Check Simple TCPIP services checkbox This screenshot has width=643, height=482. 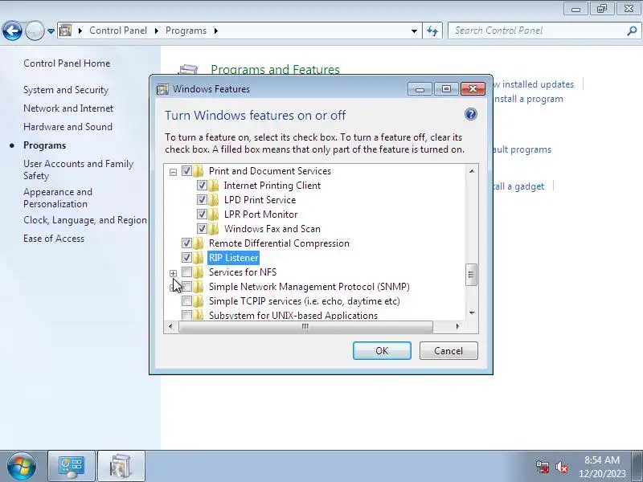pyautogui.click(x=186, y=301)
